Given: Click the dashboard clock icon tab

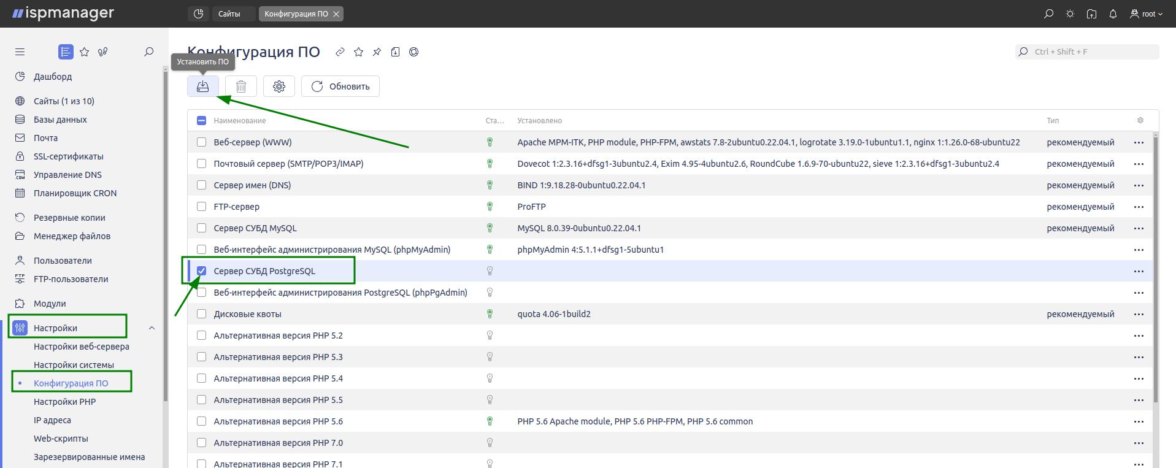Looking at the screenshot, I should click(198, 13).
